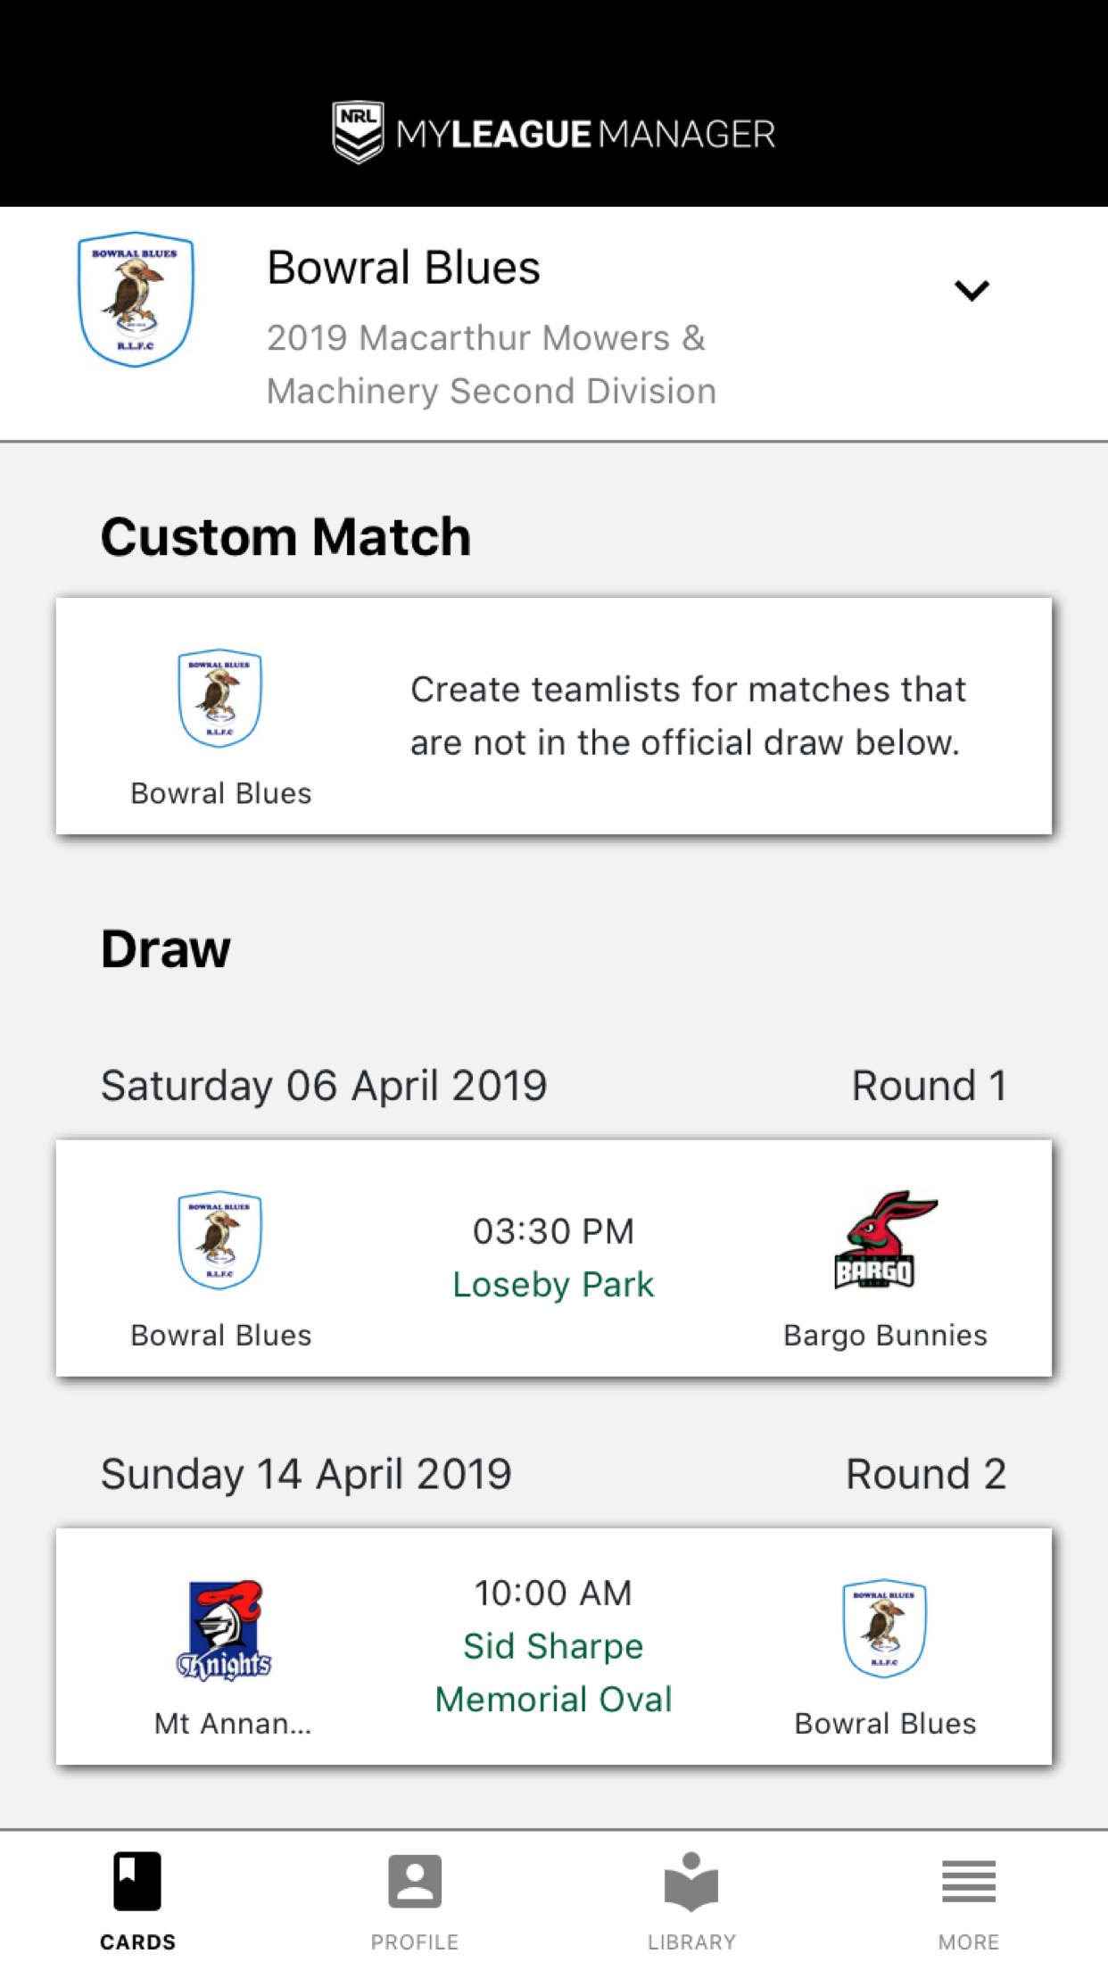This screenshot has width=1108, height=1970.
Task: Tap the Bargo Bunnies team name
Action: pos(884,1336)
